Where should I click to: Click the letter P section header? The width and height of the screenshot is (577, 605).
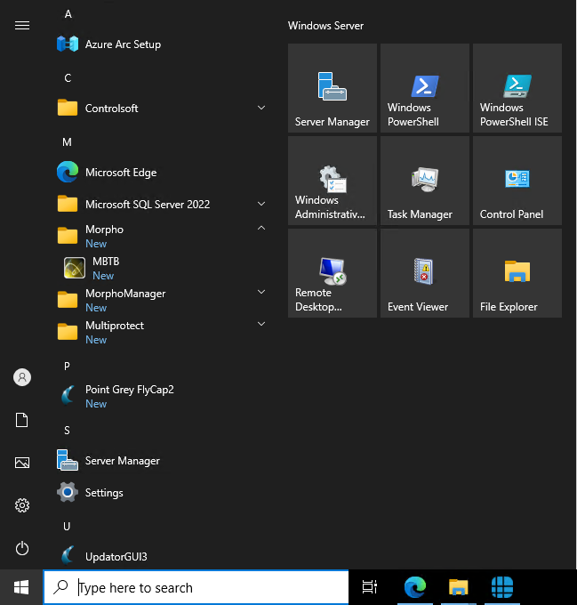click(67, 366)
